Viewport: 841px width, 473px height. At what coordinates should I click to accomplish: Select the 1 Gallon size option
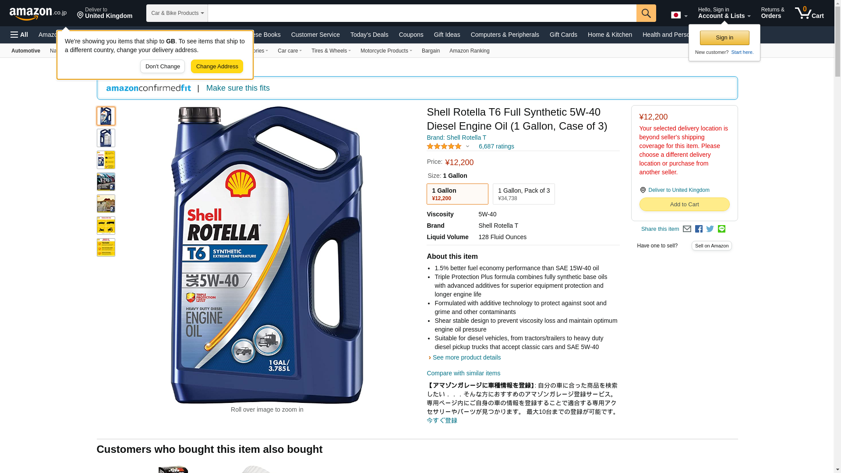457,194
